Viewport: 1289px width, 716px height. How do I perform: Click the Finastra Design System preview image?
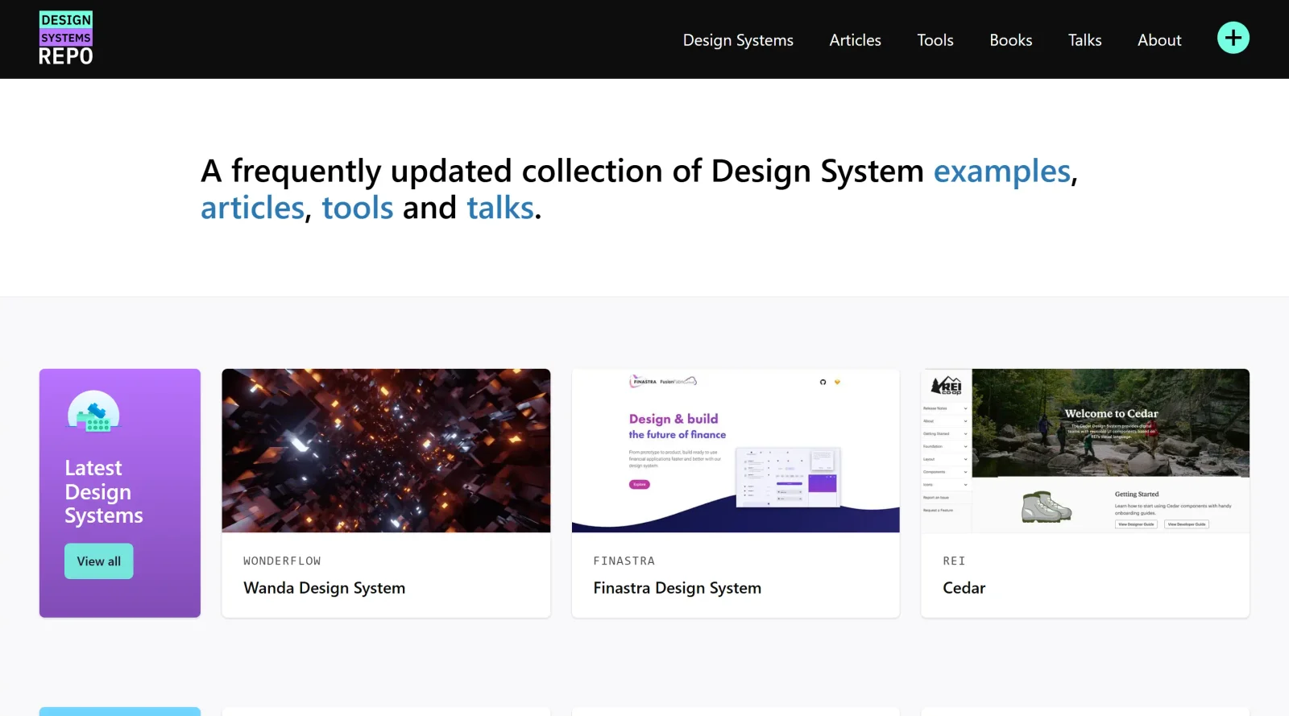click(x=736, y=450)
